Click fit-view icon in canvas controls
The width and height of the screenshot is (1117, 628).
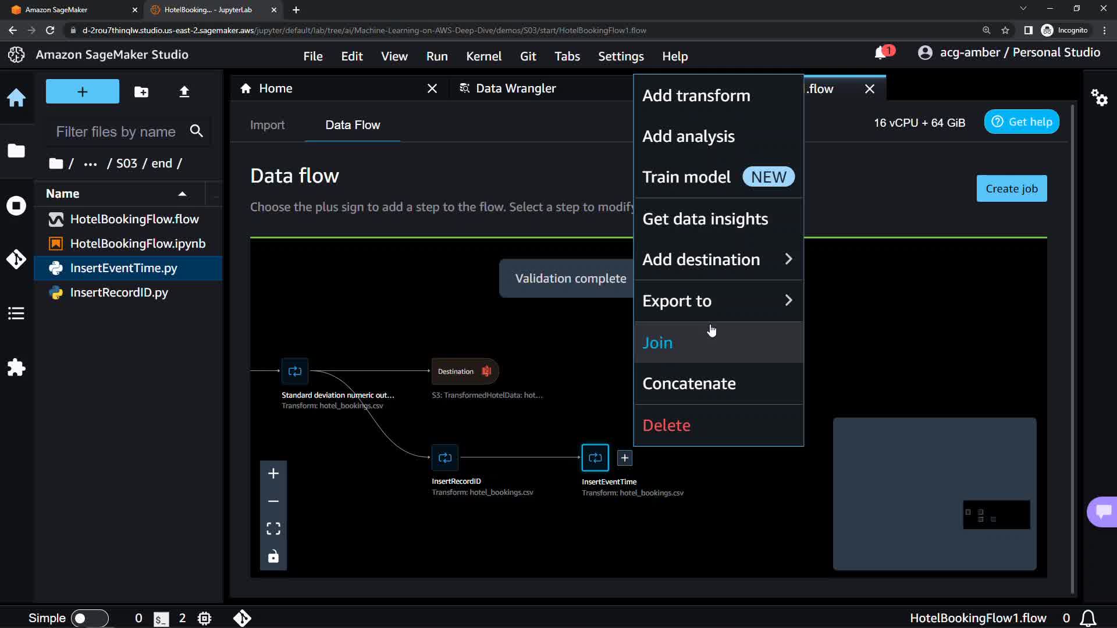pos(273,529)
